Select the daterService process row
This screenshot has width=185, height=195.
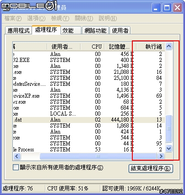point(89,84)
